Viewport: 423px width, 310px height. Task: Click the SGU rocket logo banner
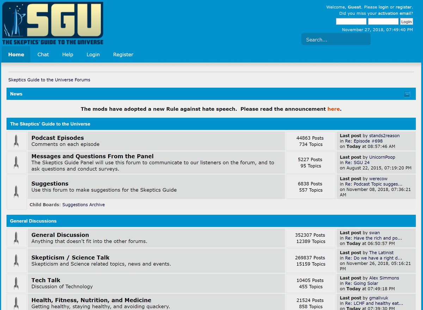coord(53,23)
